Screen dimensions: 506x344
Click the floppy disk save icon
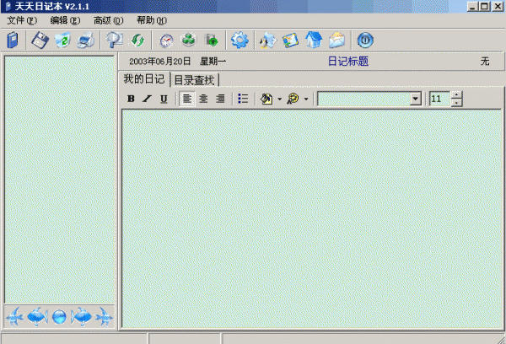(x=40, y=40)
